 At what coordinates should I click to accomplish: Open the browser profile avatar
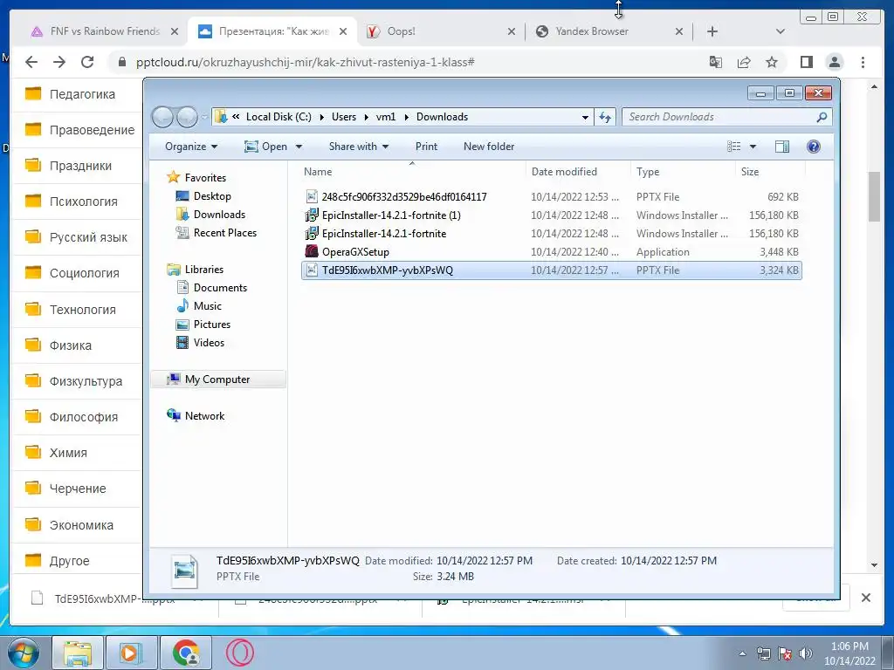coord(835,62)
